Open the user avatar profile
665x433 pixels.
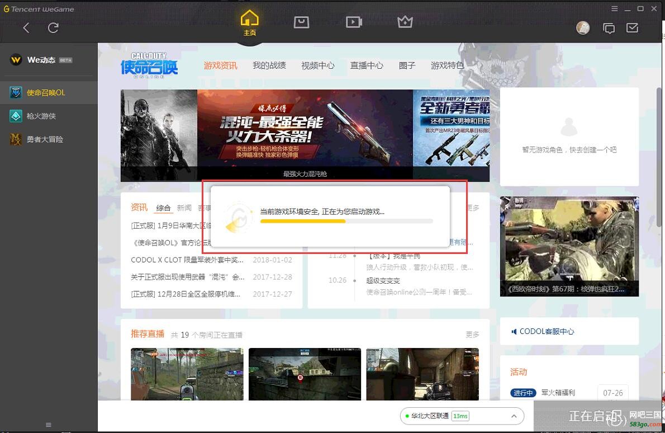pos(583,28)
